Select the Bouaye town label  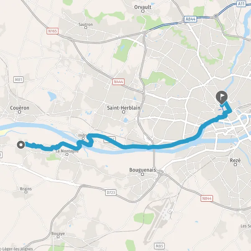58,233
